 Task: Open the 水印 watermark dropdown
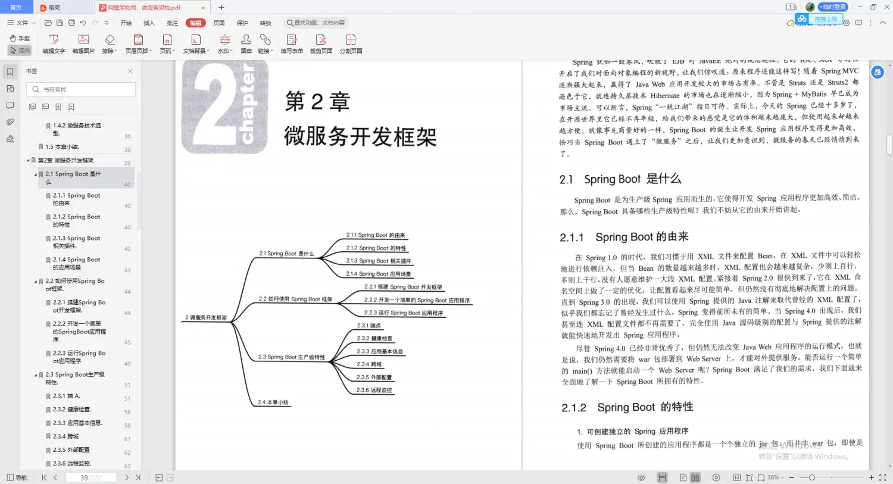coord(225,44)
